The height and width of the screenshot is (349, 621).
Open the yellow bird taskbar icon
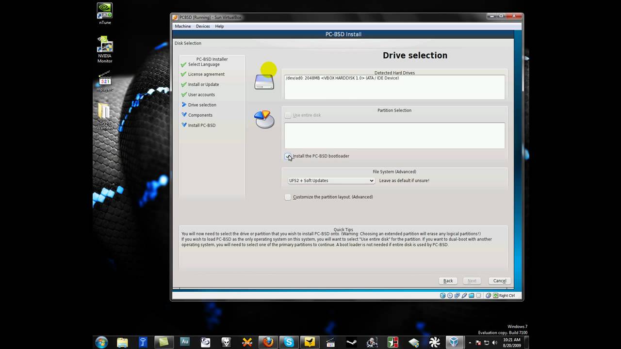point(310,342)
